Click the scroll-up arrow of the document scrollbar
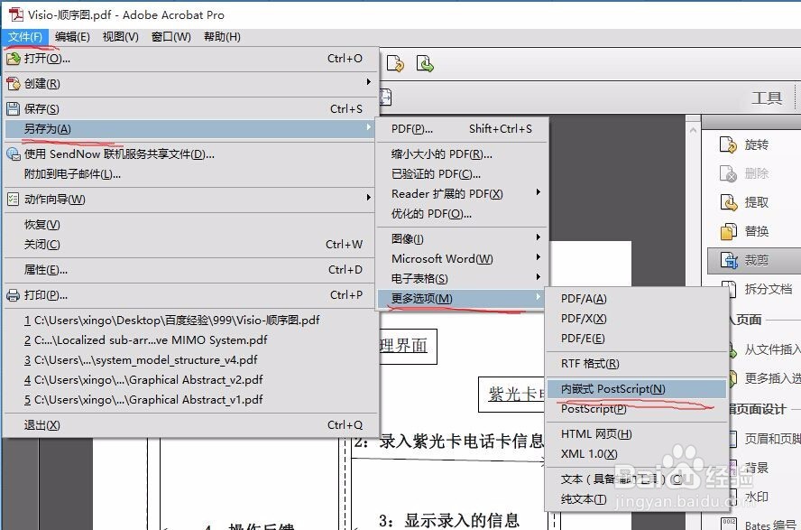This screenshot has width=801, height=530. coord(693,130)
